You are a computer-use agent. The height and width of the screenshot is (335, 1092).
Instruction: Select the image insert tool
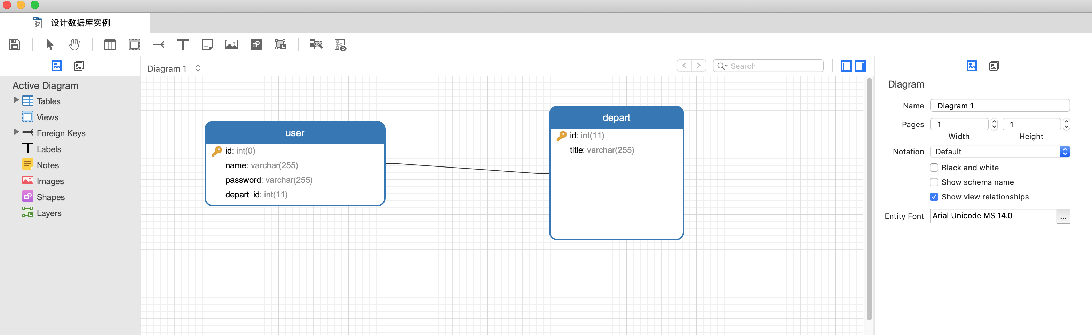pos(231,44)
